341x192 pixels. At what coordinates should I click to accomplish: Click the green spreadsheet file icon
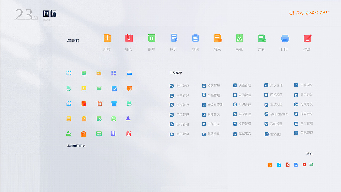click(x=311, y=165)
